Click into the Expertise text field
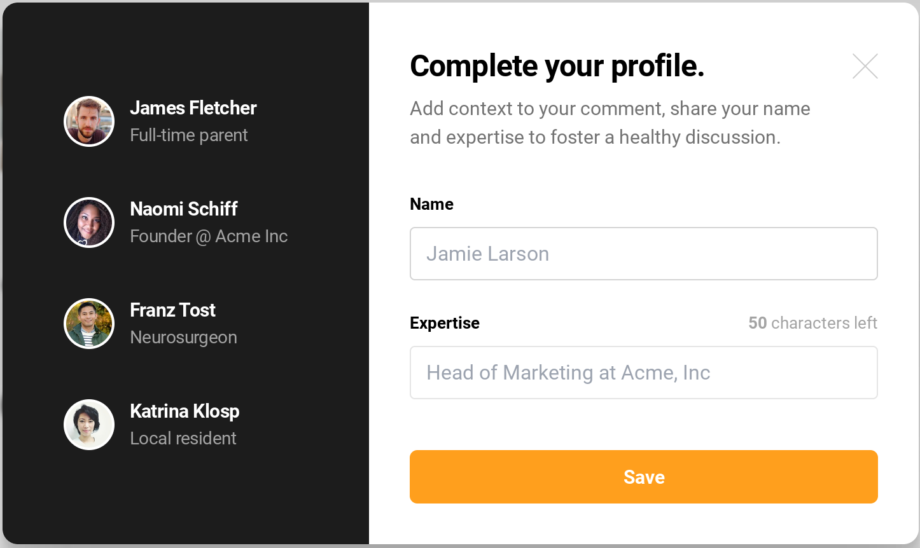920x548 pixels. click(643, 373)
